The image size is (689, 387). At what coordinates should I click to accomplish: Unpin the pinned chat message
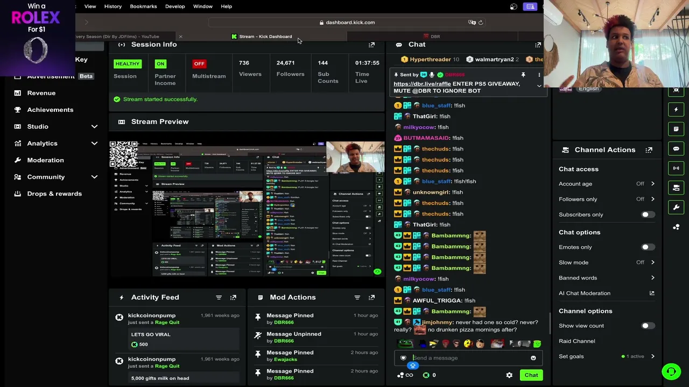click(523, 75)
